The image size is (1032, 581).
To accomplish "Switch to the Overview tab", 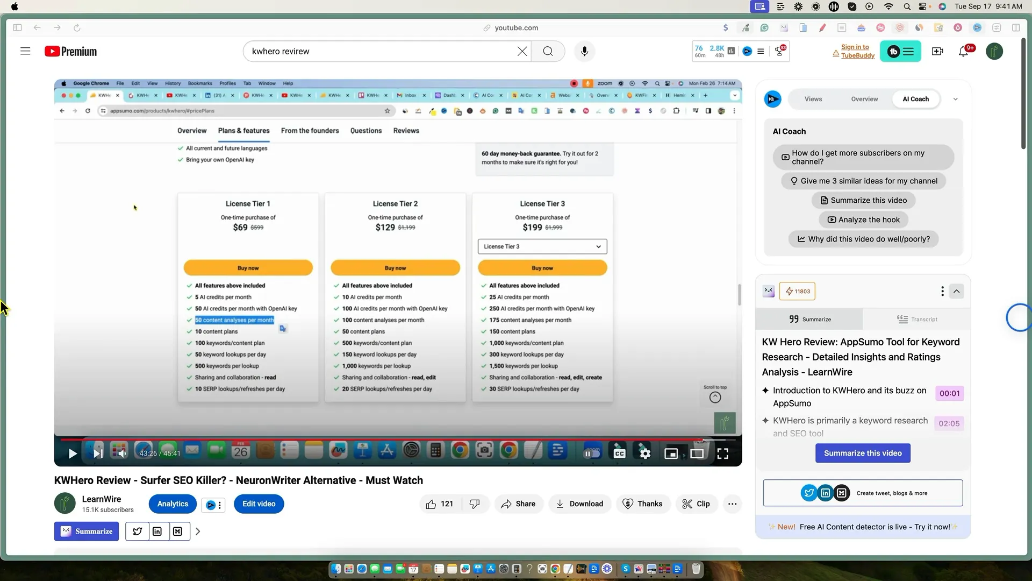I will (864, 99).
